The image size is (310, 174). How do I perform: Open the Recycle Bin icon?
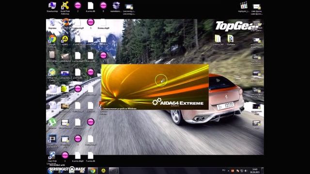tap(52, 24)
